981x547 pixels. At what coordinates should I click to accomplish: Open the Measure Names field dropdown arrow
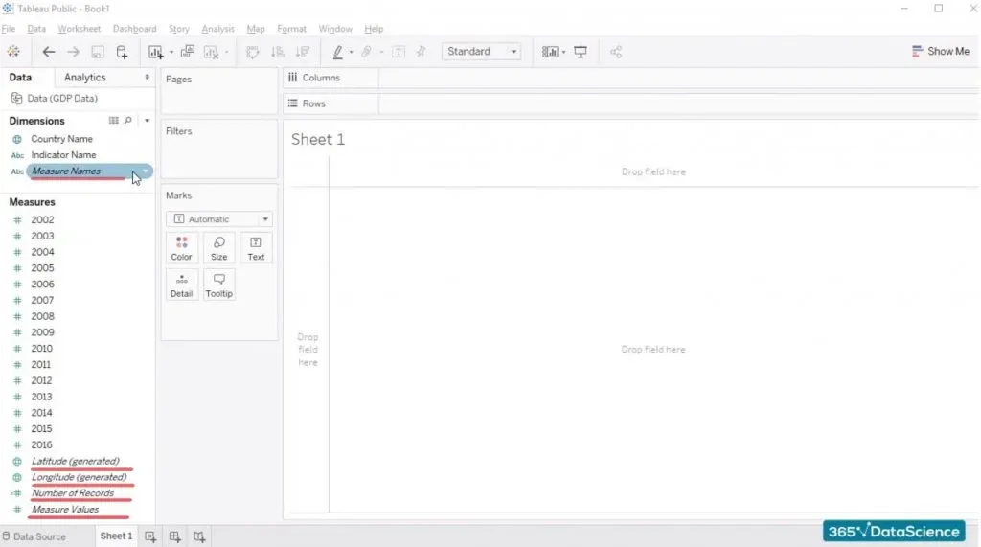pyautogui.click(x=145, y=171)
